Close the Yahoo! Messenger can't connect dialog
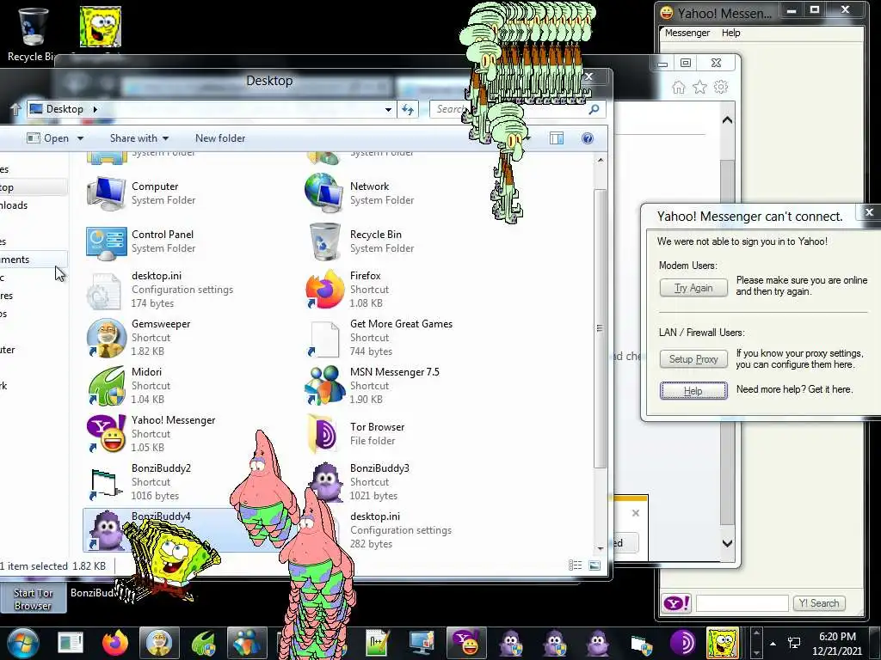The image size is (881, 660). [x=869, y=212]
